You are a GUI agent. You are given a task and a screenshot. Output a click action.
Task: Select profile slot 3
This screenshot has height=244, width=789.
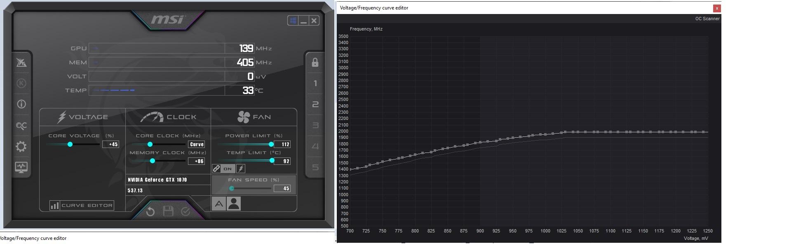pos(315,125)
